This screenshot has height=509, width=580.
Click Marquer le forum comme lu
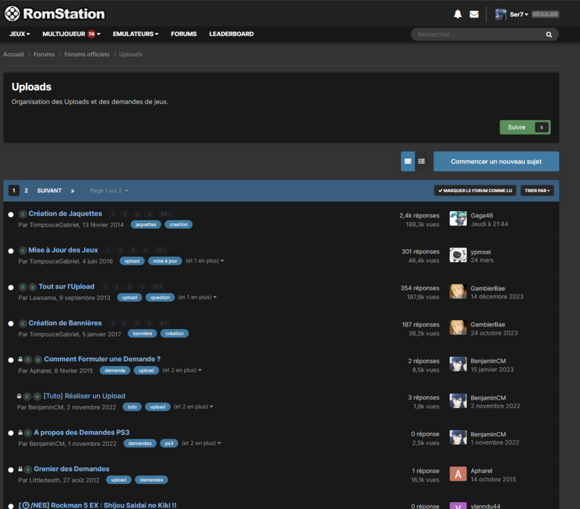tap(474, 190)
